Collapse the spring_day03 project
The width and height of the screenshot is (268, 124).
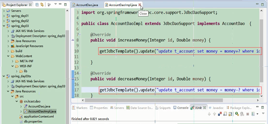(x=4, y=26)
